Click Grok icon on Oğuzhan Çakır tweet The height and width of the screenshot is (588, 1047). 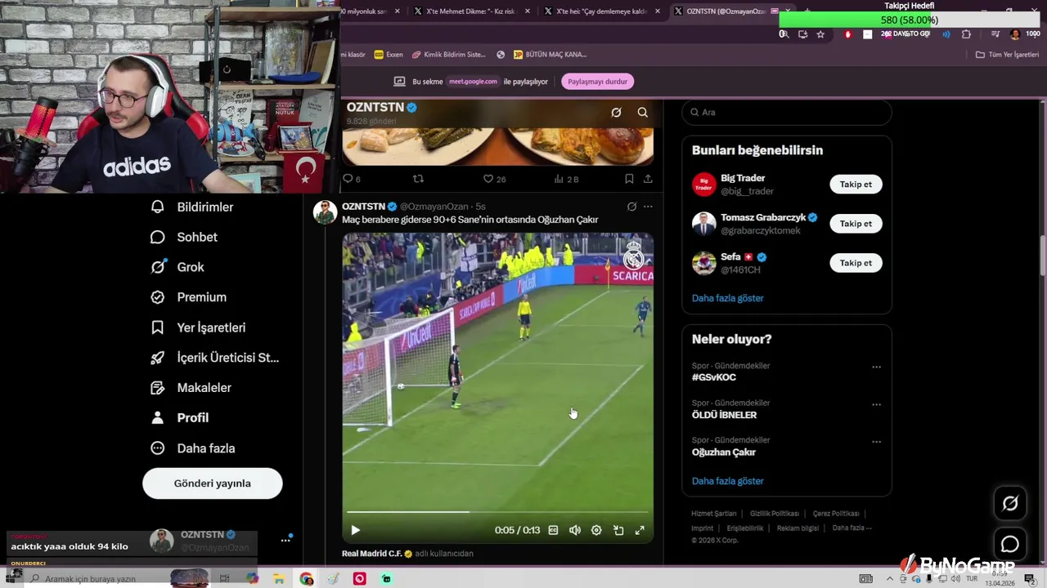(631, 207)
